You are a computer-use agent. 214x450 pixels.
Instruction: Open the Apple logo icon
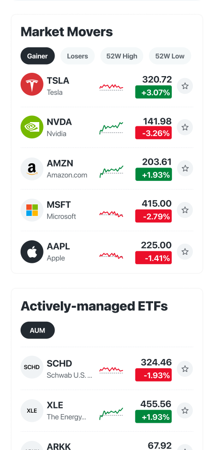pyautogui.click(x=32, y=252)
